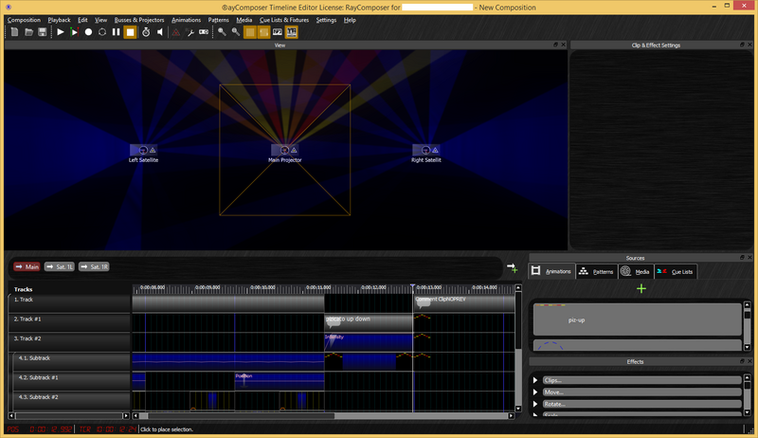Click the Comment ClipNOPREV clip
Image resolution: width=758 pixels, height=438 pixels.
pos(464,303)
